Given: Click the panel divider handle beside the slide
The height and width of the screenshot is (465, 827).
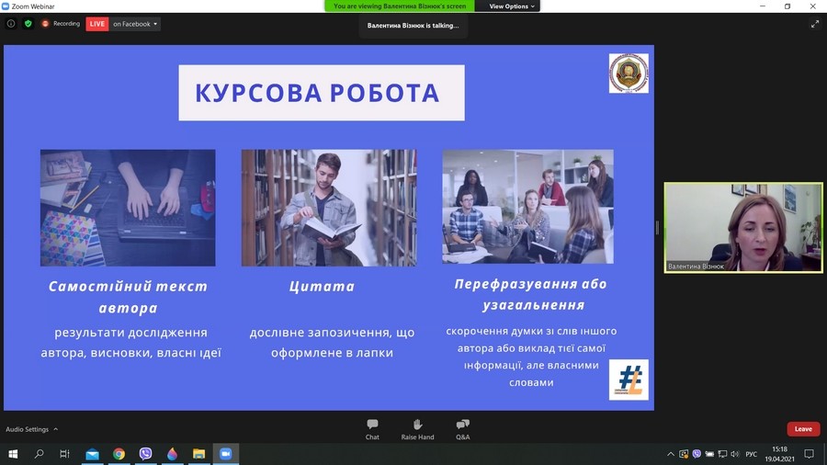Looking at the screenshot, I should (657, 228).
